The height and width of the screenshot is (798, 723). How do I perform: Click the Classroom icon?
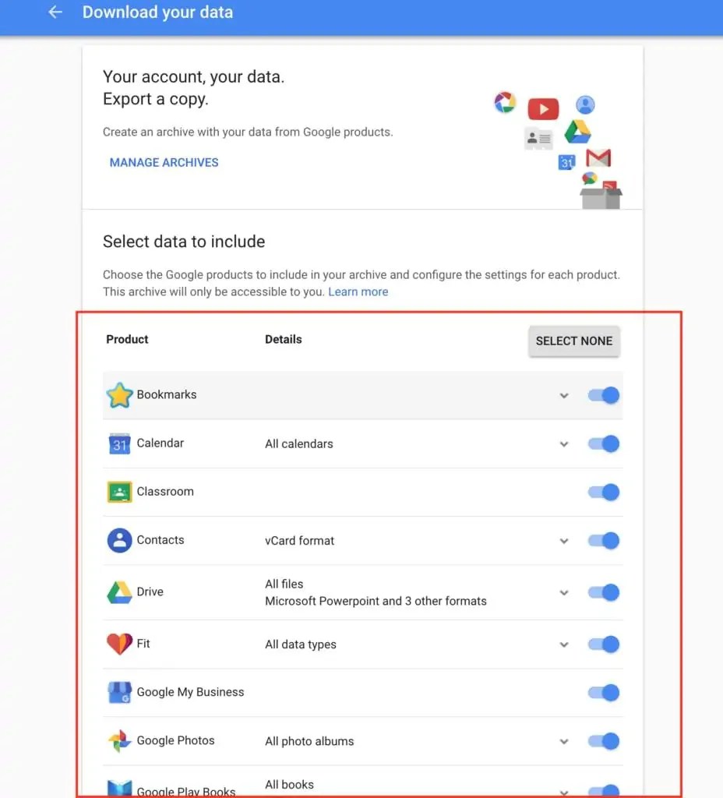[x=118, y=492]
